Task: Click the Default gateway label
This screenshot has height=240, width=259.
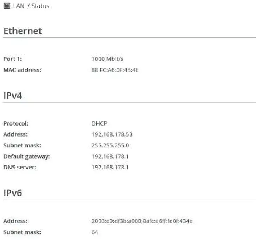Action: 26,156
